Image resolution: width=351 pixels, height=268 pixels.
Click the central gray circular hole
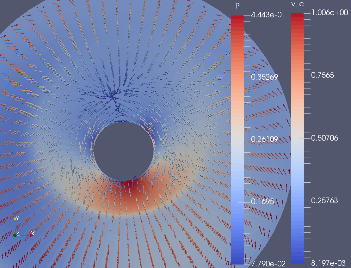point(124,151)
